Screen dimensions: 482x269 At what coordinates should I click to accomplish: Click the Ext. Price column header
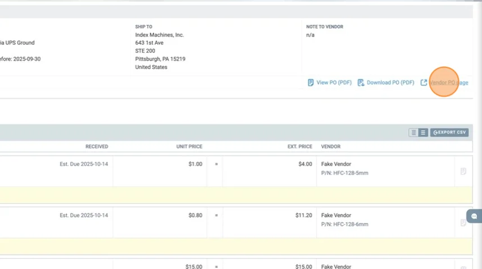[x=299, y=147]
